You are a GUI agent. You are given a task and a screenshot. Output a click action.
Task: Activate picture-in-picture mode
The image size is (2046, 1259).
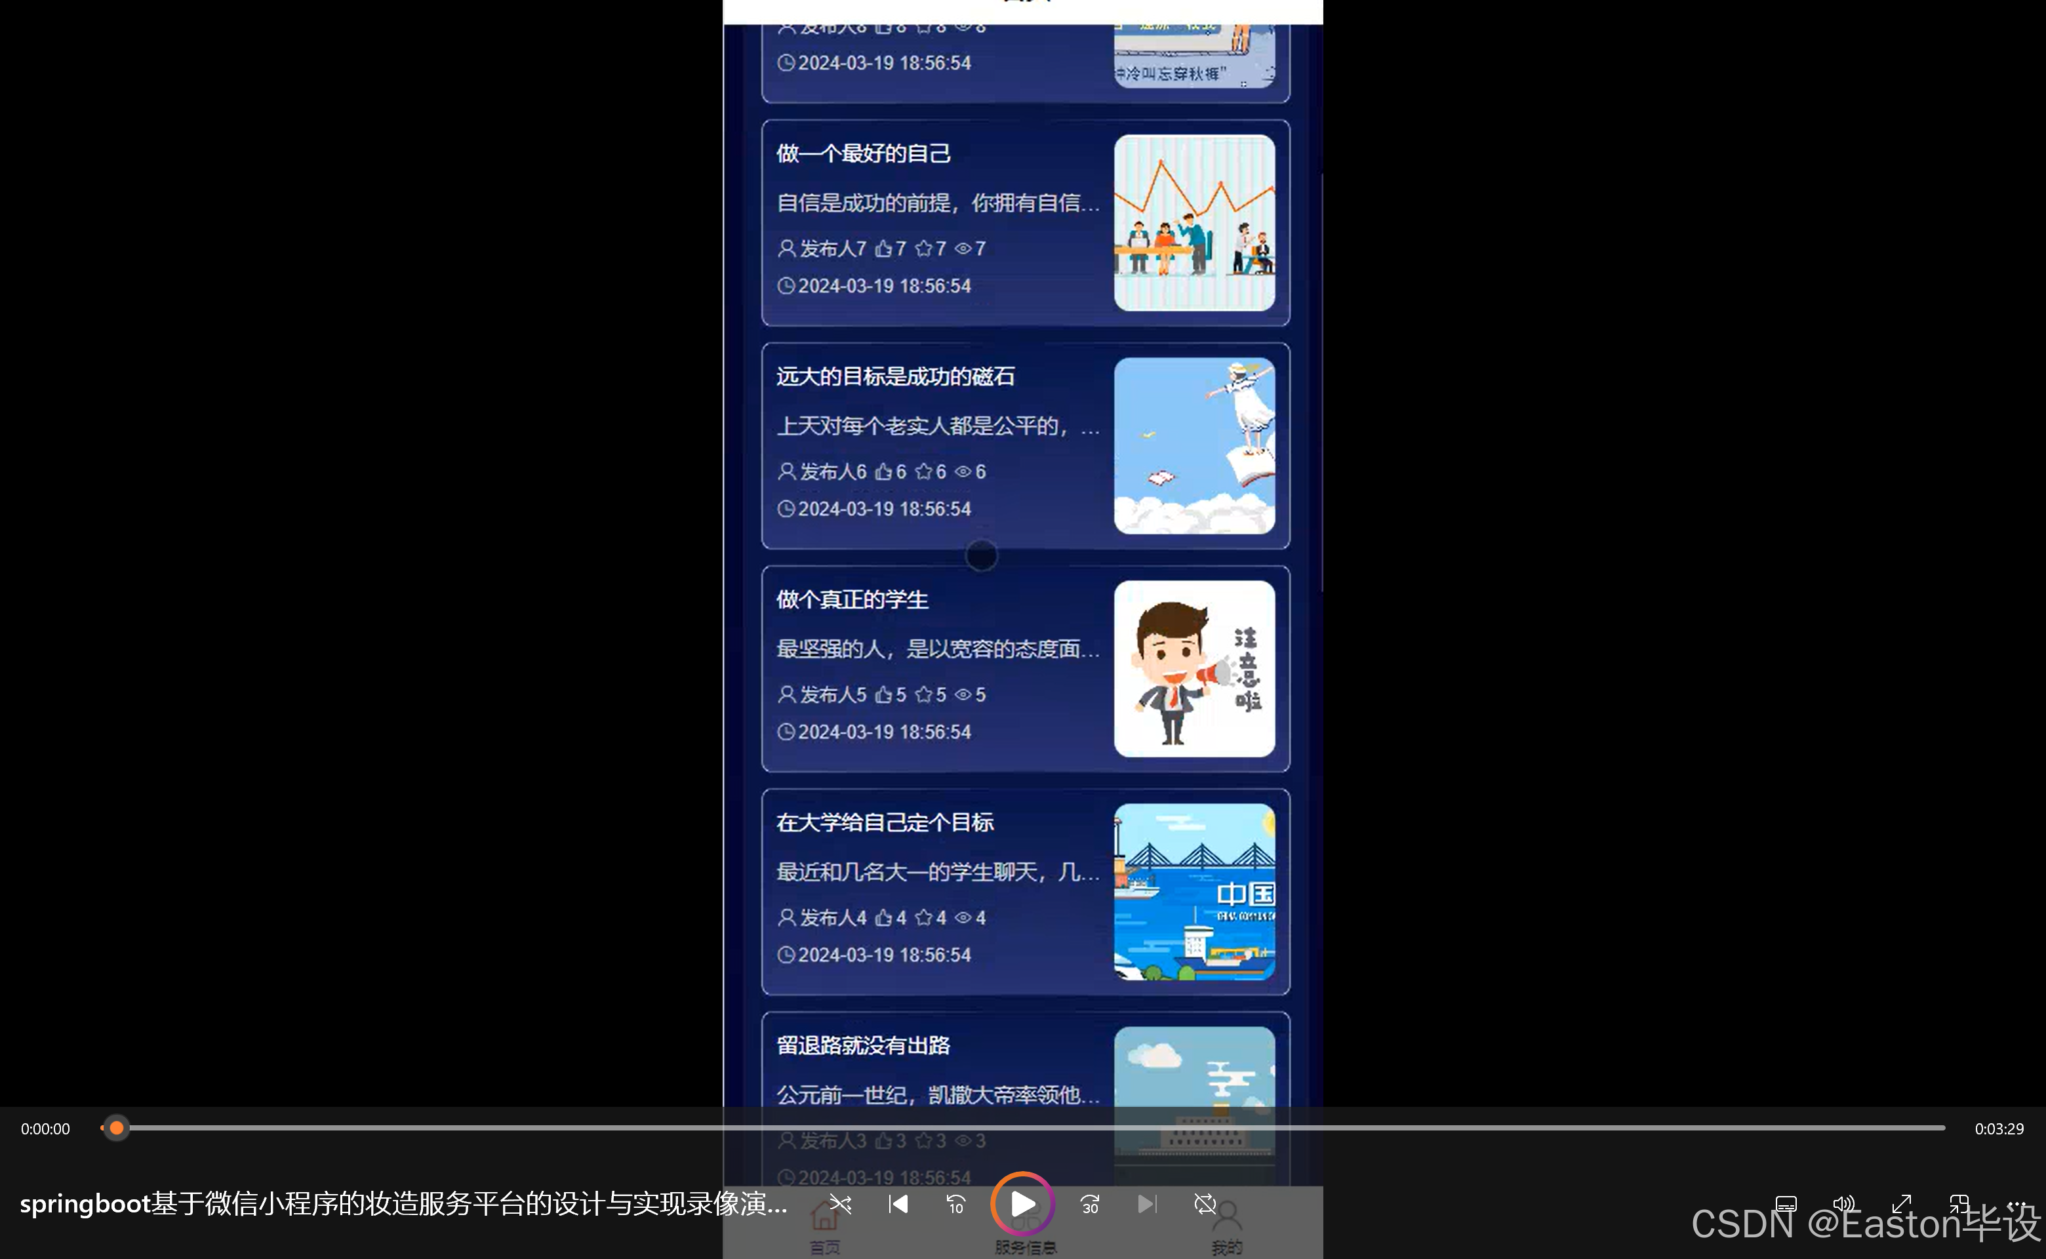tap(1959, 1204)
